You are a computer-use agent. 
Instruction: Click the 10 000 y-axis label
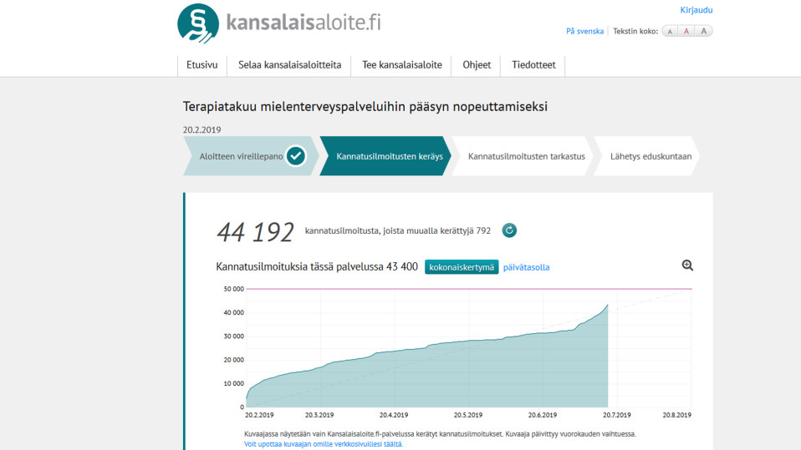(233, 383)
